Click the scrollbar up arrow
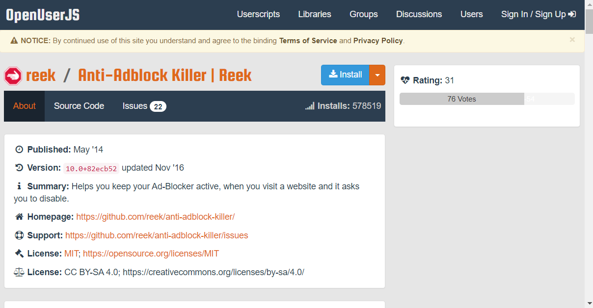 pyautogui.click(x=589, y=4)
